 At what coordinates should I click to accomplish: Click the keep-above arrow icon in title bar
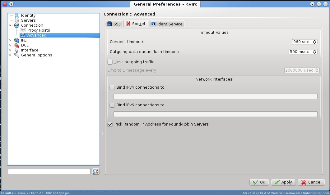pyautogui.click(x=12, y=4)
